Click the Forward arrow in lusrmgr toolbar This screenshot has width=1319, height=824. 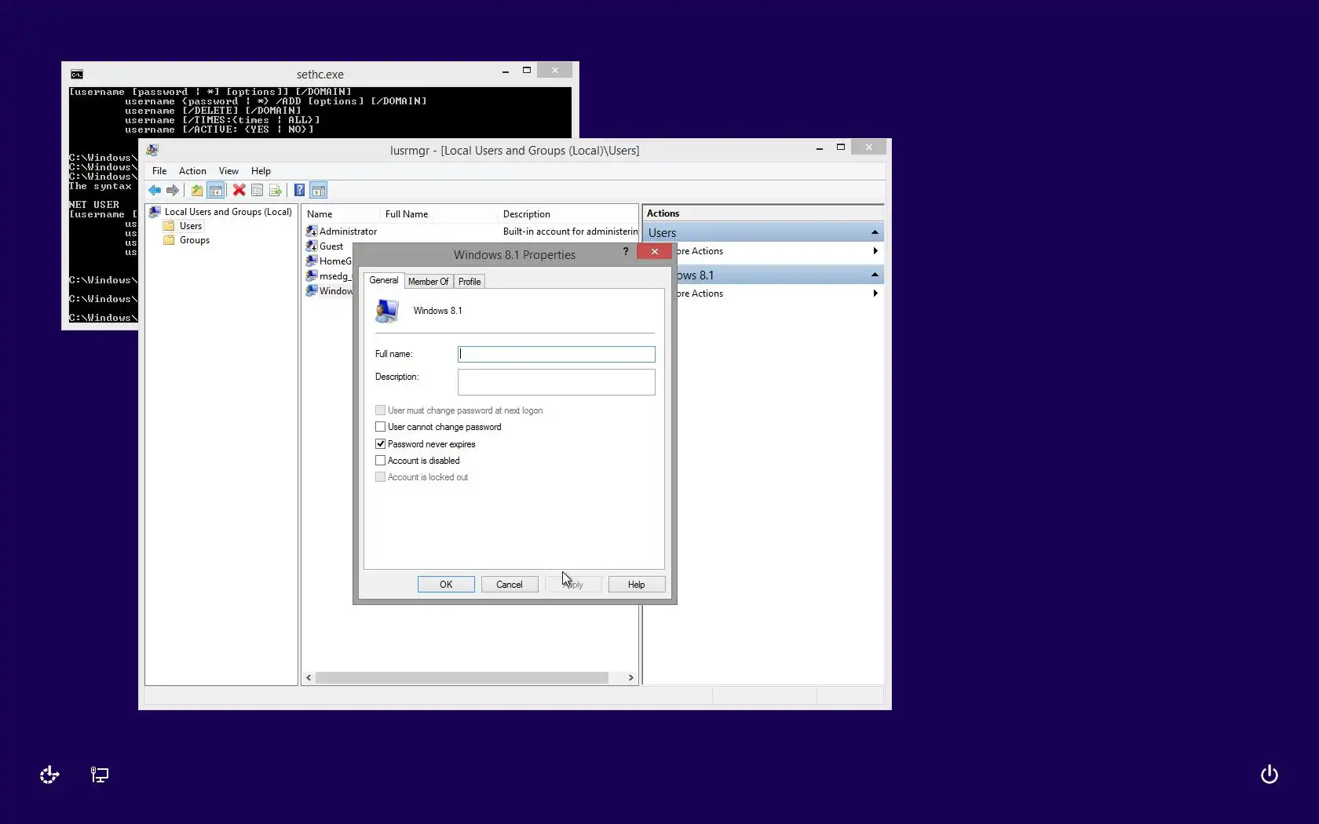point(173,190)
